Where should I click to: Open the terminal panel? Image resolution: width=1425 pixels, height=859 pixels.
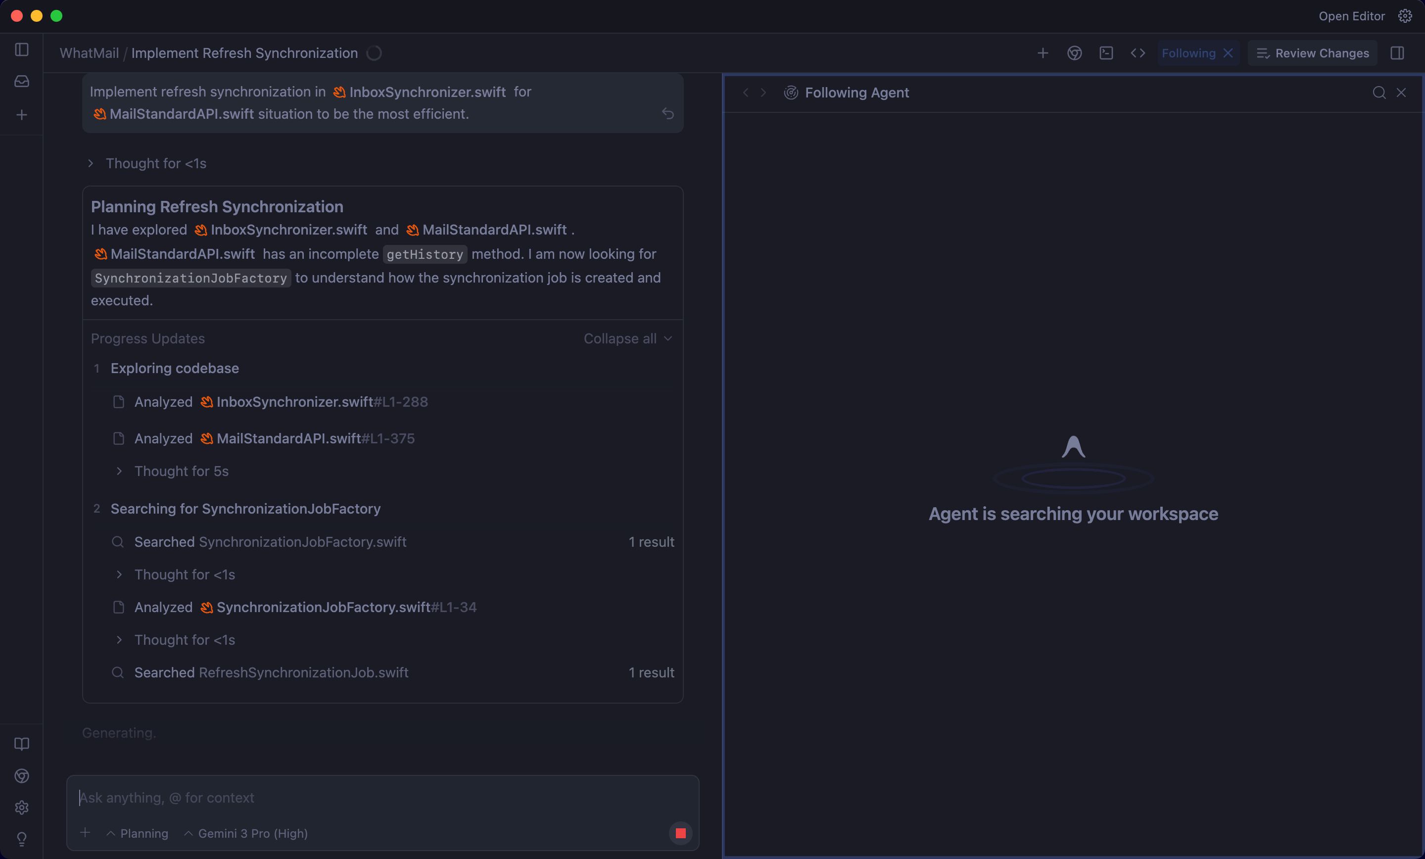(x=1107, y=53)
